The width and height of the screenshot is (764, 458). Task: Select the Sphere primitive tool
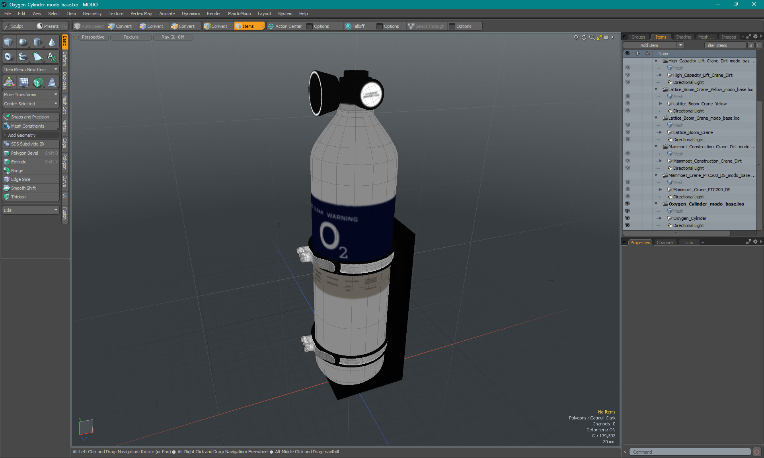pos(23,42)
